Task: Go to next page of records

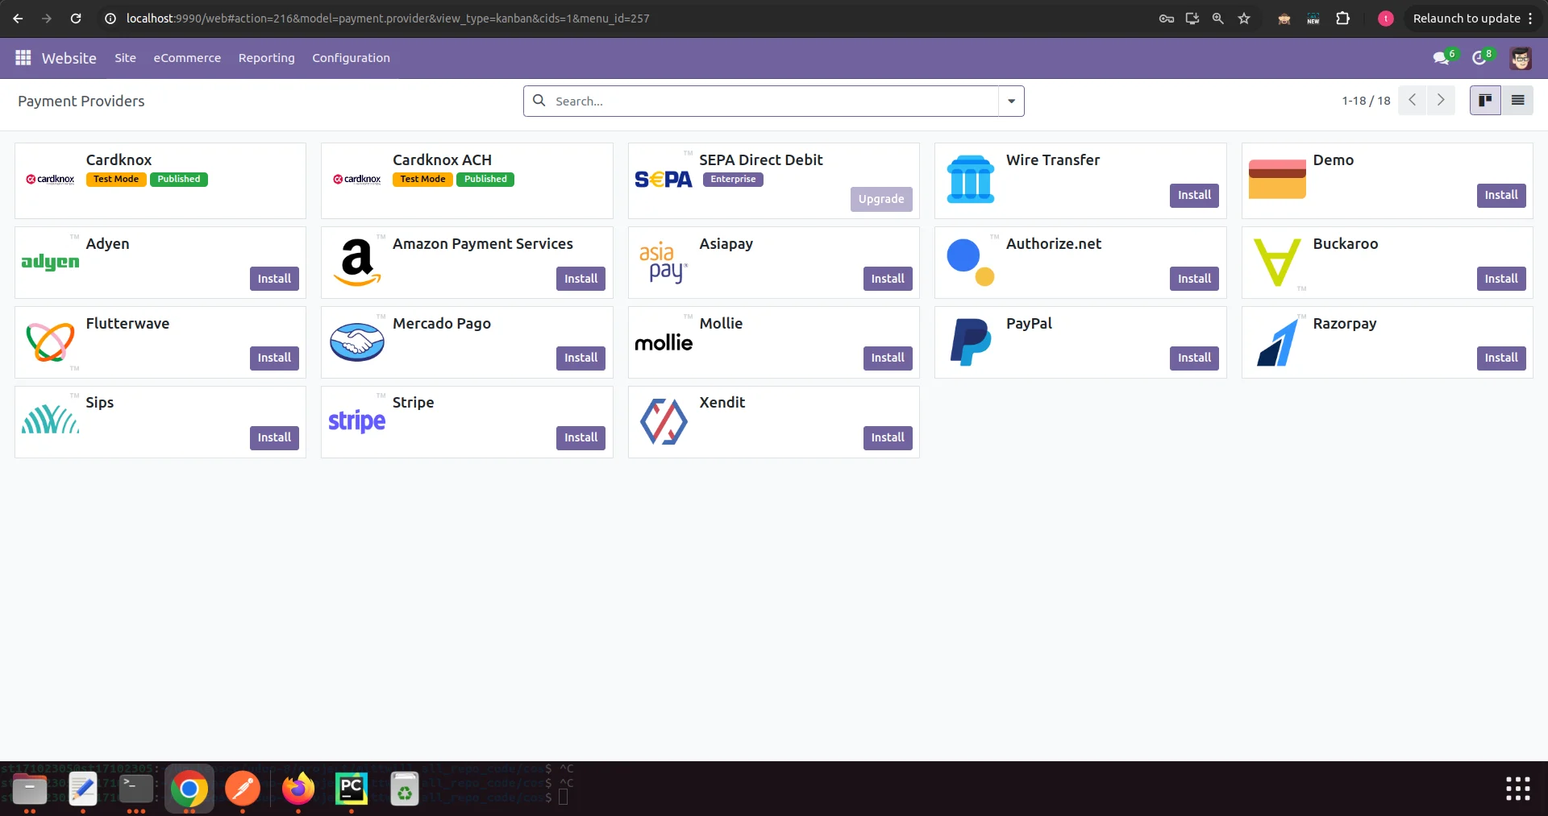Action: pyautogui.click(x=1441, y=101)
